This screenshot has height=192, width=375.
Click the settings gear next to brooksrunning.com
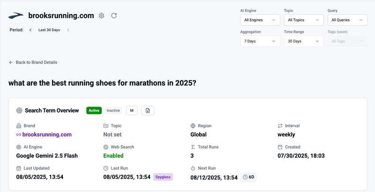101,15
